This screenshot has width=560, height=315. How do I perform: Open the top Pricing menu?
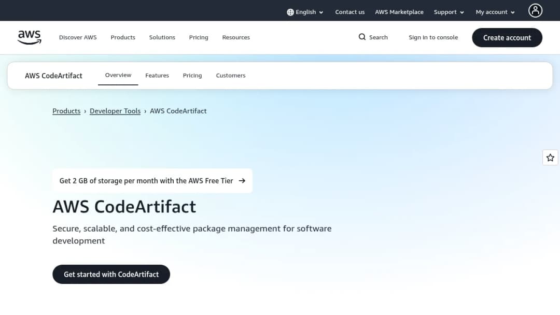(199, 37)
